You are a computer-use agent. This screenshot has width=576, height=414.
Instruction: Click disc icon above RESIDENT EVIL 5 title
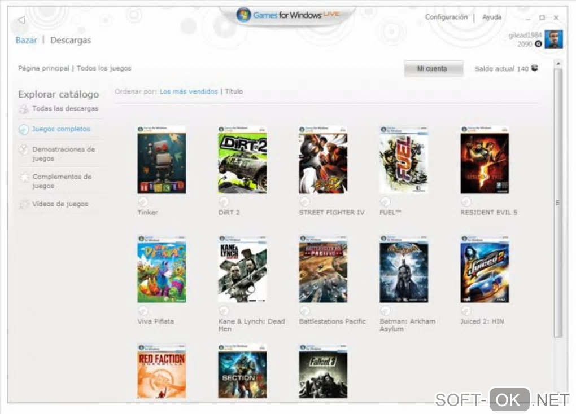[x=466, y=202]
